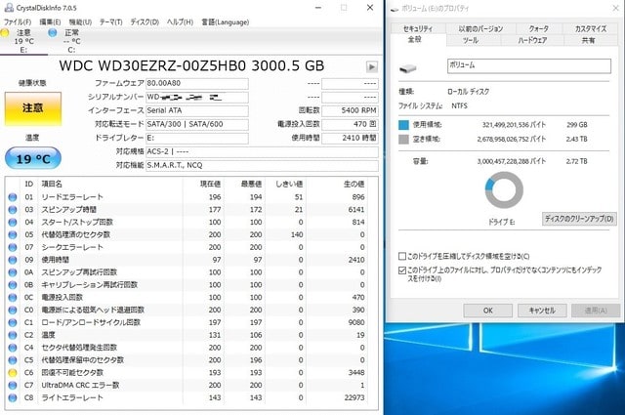
Task: Click the blue status icon for attribute 07
Action: tap(13, 247)
